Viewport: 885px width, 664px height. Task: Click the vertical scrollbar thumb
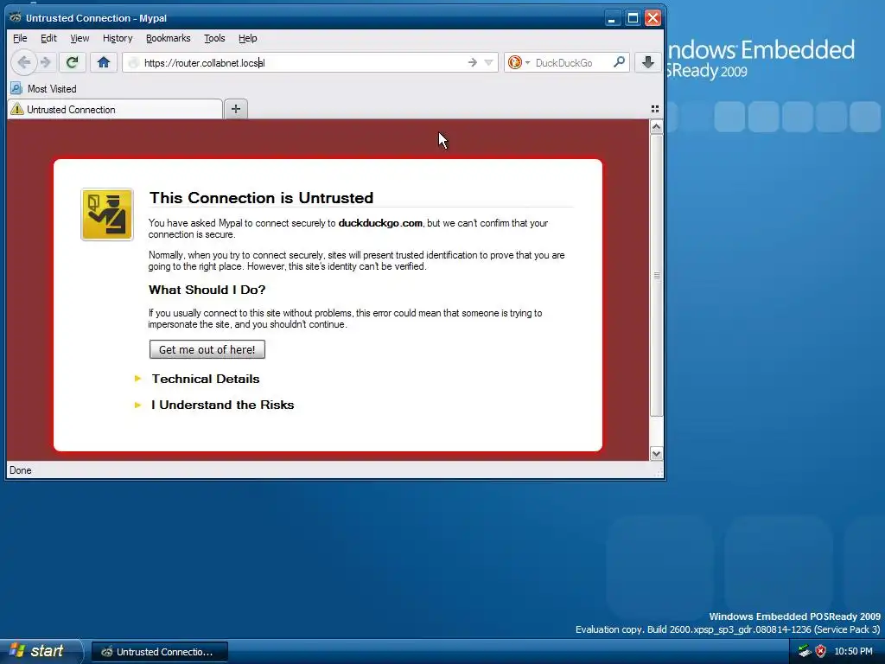[x=656, y=276]
